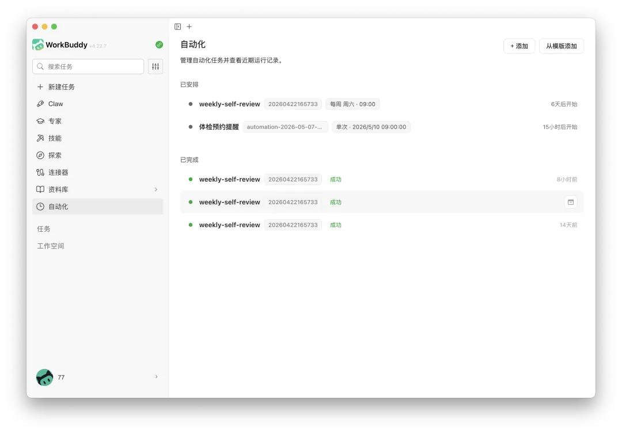Click the green status badge beside WorkBuddy

pos(159,44)
